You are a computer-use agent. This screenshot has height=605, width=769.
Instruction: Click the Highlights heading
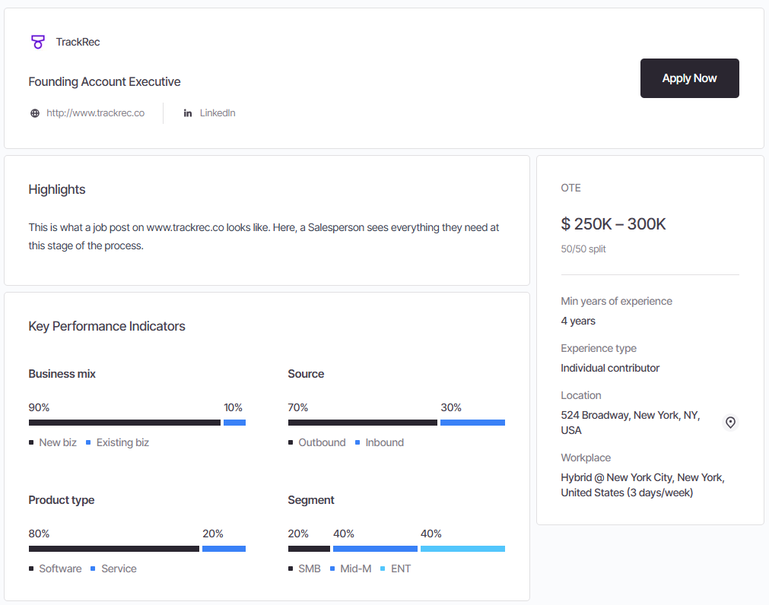[x=57, y=189]
